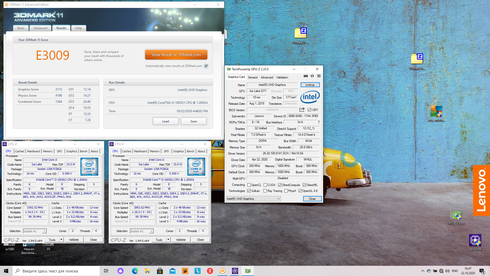Screen dimensions: 490x276
Task: Click the Lookup button in GPU-Z
Action: pos(310,85)
